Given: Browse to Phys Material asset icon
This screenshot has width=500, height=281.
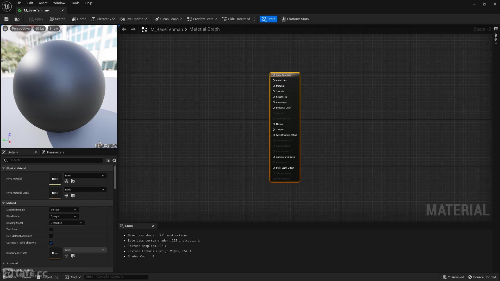Looking at the screenshot, I should coord(73,181).
